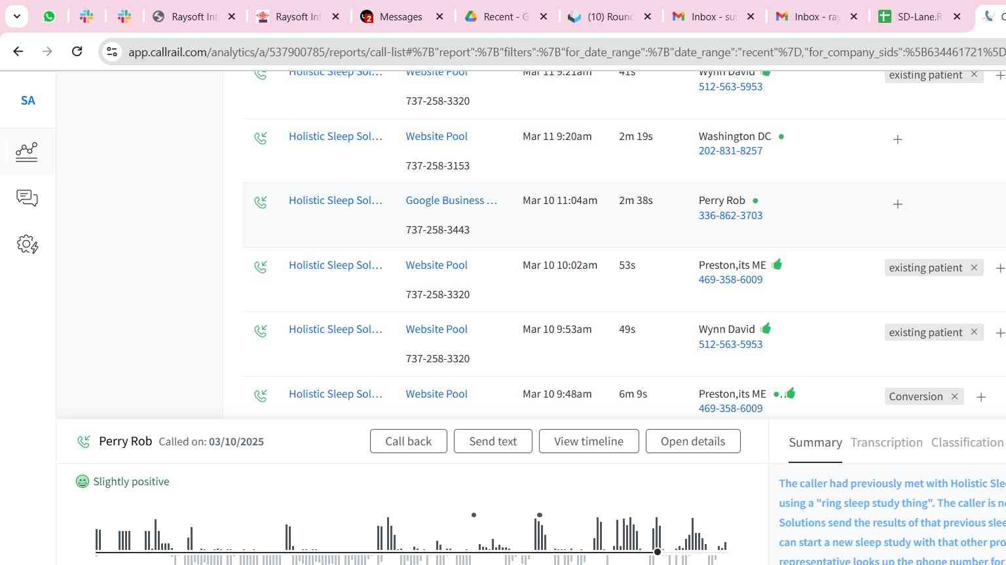This screenshot has width=1006, height=565.
Task: Switch to the Classification tab
Action: pyautogui.click(x=967, y=443)
